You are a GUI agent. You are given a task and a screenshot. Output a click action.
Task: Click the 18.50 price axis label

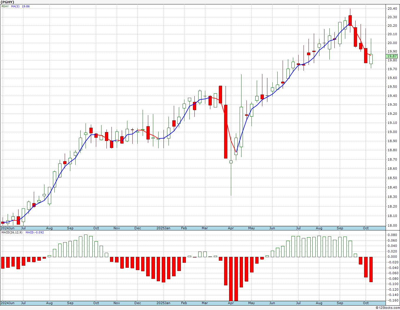tap(392, 178)
